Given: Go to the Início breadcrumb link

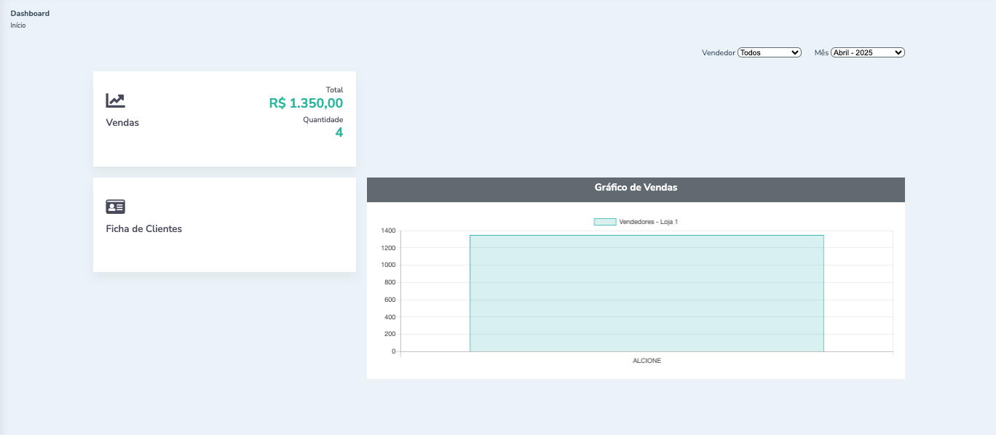Looking at the screenshot, I should click(18, 25).
